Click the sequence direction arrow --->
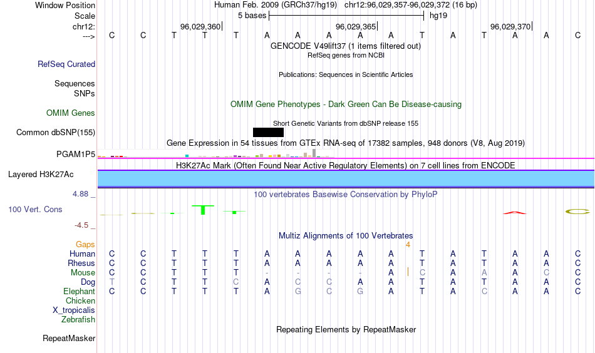 [89, 36]
